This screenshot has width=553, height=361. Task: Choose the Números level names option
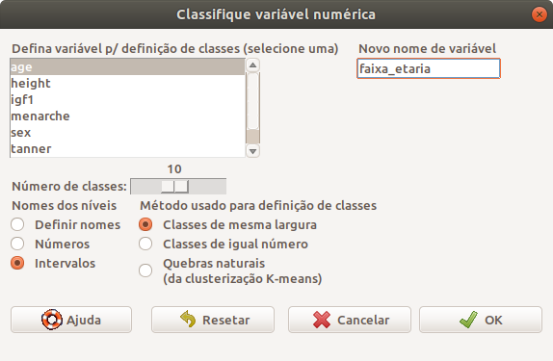(x=17, y=244)
